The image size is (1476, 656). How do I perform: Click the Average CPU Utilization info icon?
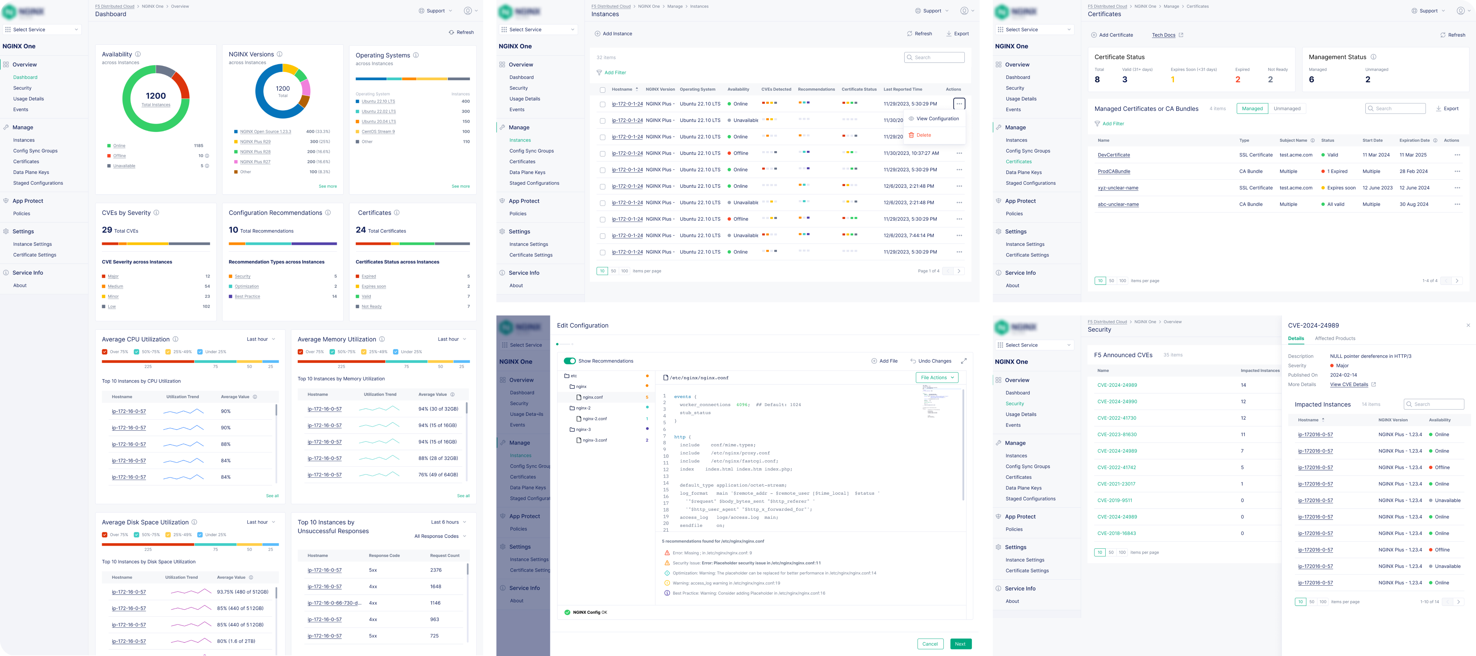(175, 339)
